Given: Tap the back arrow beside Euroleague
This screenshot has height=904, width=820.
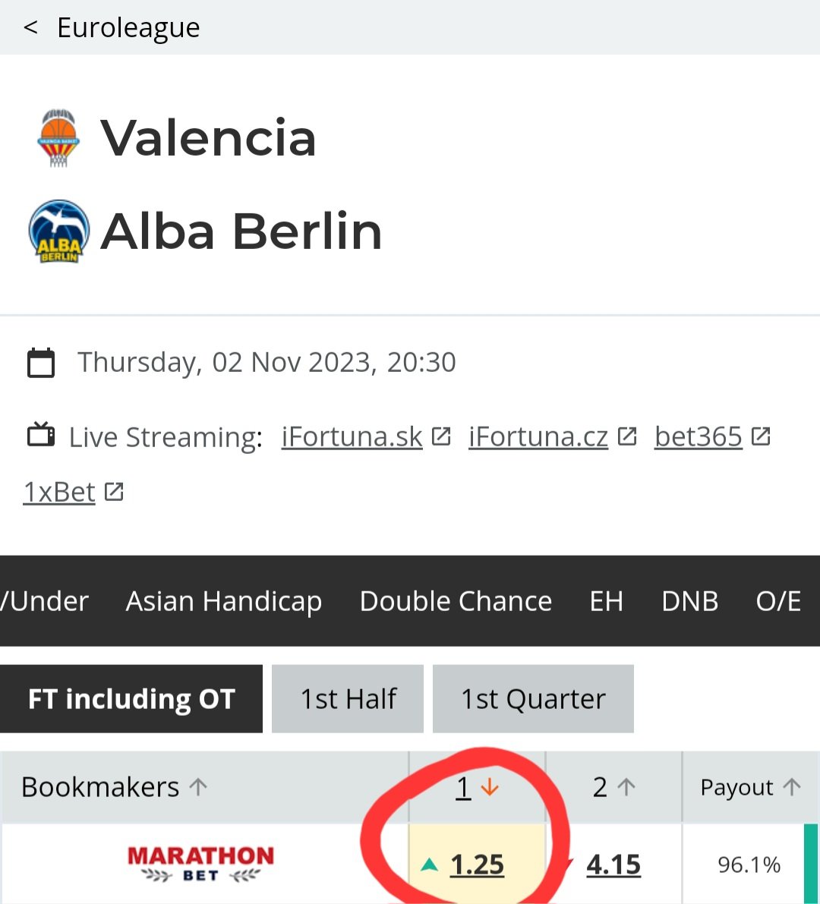Looking at the screenshot, I should pyautogui.click(x=30, y=28).
